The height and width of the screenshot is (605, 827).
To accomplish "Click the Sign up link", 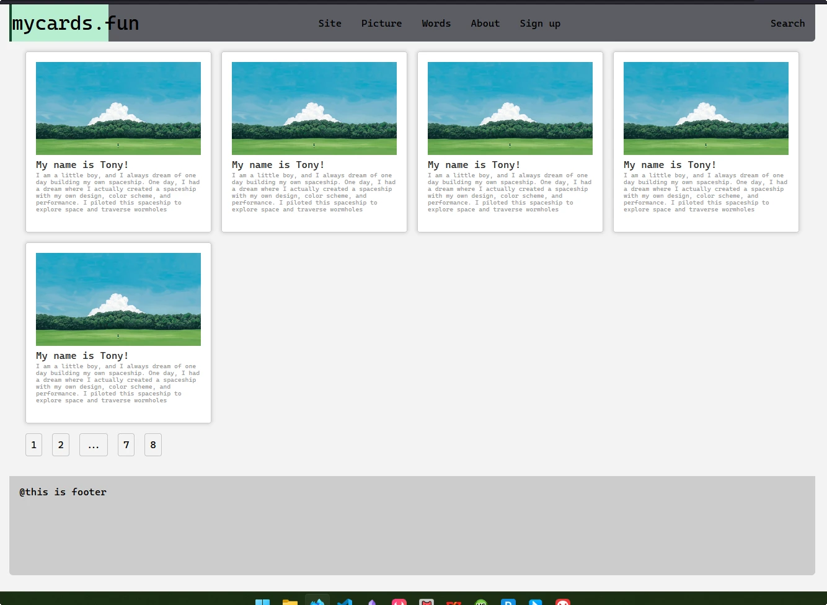I will pos(539,24).
